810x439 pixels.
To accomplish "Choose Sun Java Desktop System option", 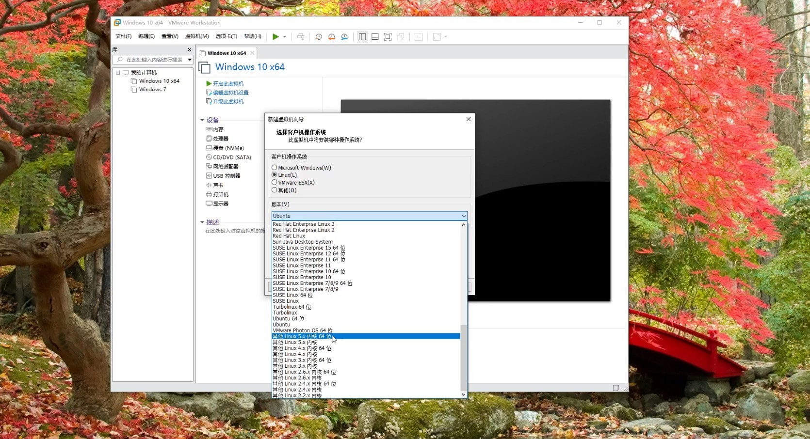I will pos(366,242).
